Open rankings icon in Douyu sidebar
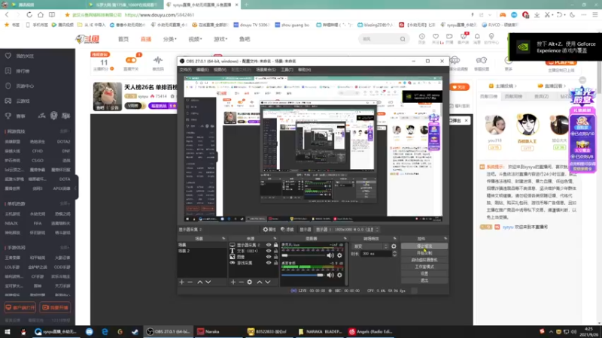602x338 pixels. tap(8, 71)
